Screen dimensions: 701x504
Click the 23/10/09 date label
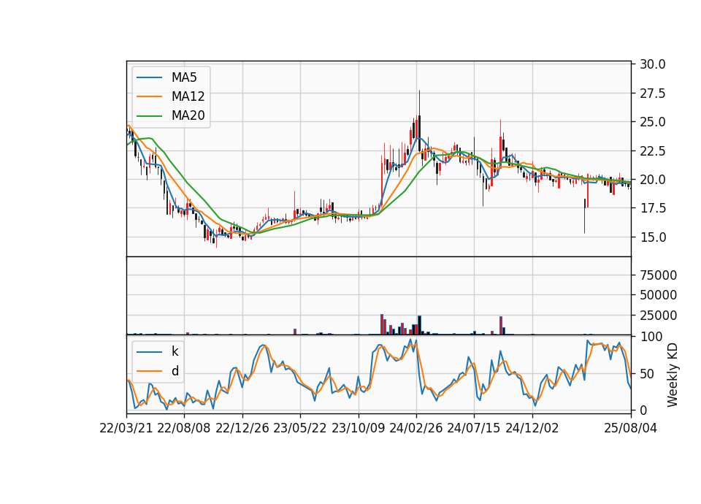click(358, 428)
